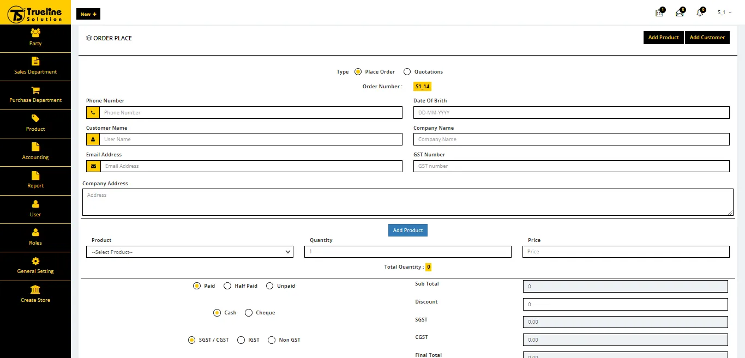Open the mail envelope notifications icon
Viewport: 745px width, 358px height.
(680, 13)
